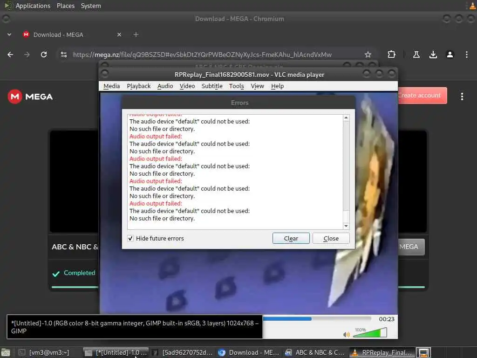Open Chromium extensions puzzle icon
Screen dimensions: 477x358
pos(391,55)
